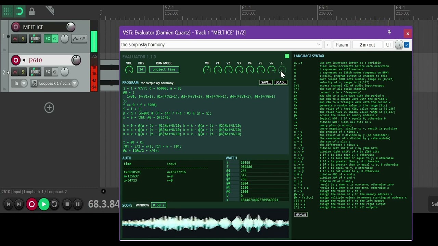
Task: Open the MANUAL button in language syntax
Action: coord(301,215)
